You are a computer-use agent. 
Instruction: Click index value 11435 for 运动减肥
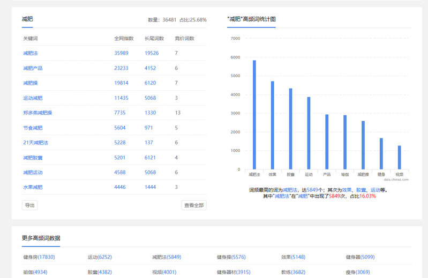click(121, 98)
